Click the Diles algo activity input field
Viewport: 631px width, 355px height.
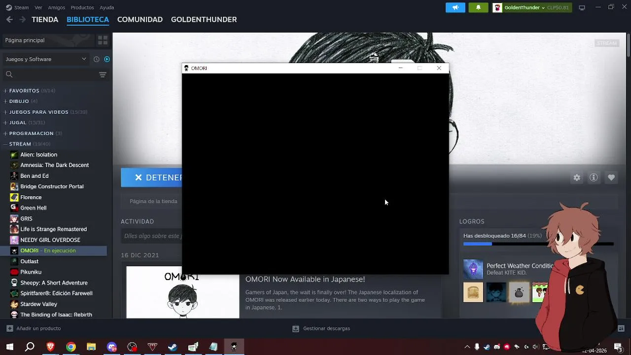(x=152, y=236)
